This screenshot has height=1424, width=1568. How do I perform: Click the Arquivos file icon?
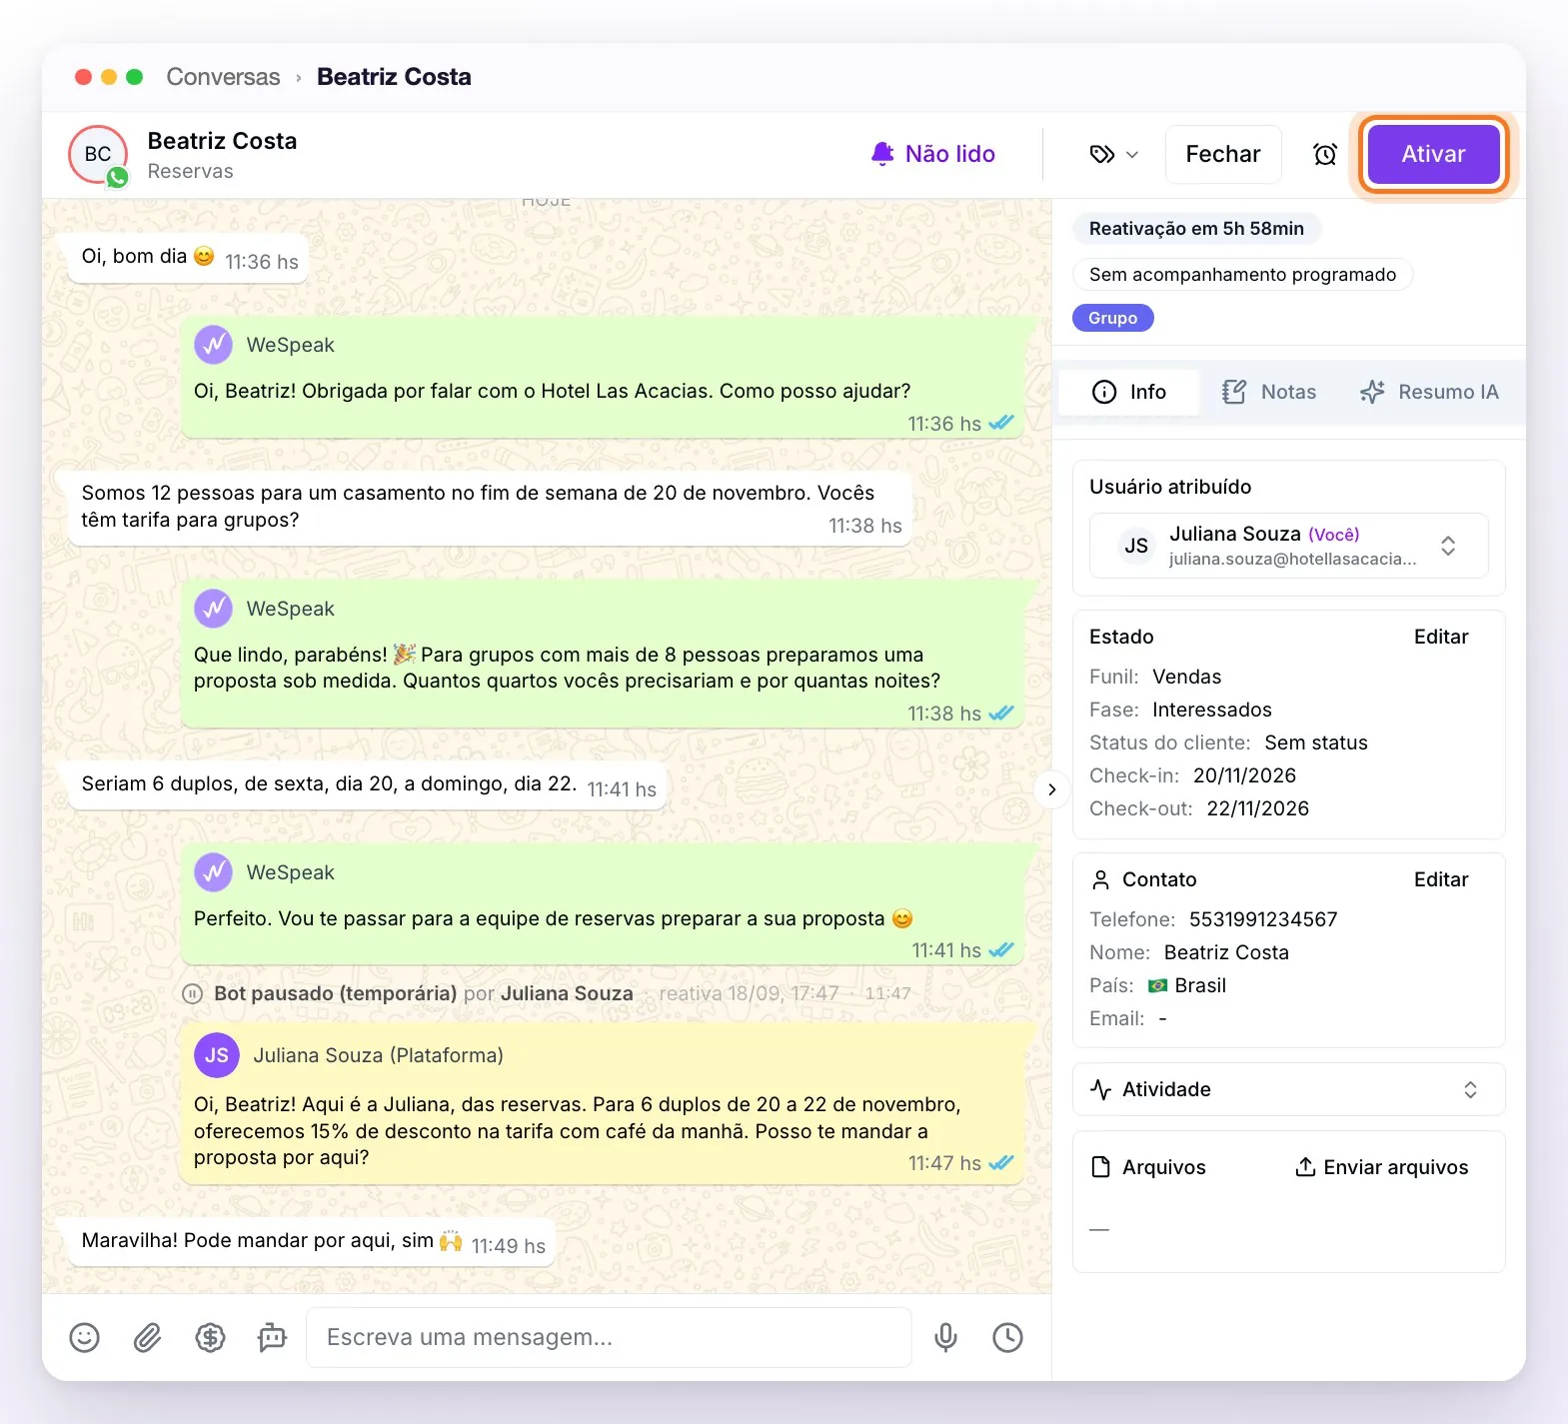tap(1100, 1167)
